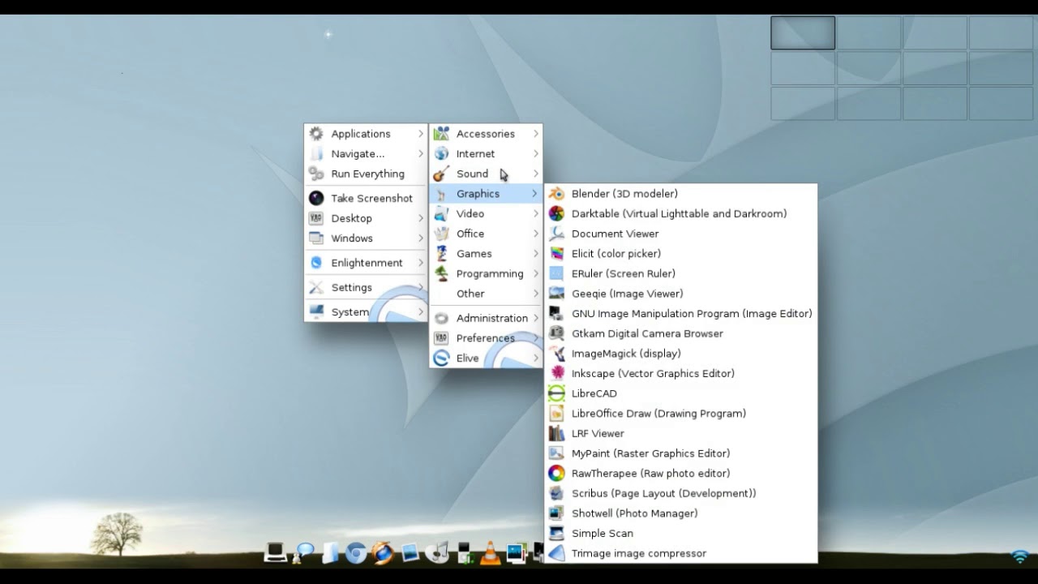Open the Enlightenment submenu

click(x=366, y=263)
